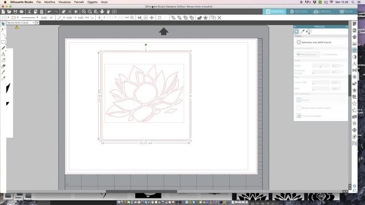This screenshot has width=365, height=205.
Task: Switch to the NEGOZIO tab
Action: 299,11
